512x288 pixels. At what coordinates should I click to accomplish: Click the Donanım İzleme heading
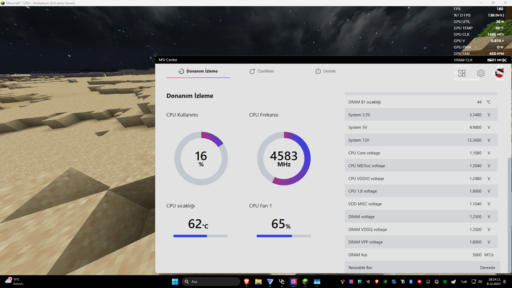coord(190,96)
